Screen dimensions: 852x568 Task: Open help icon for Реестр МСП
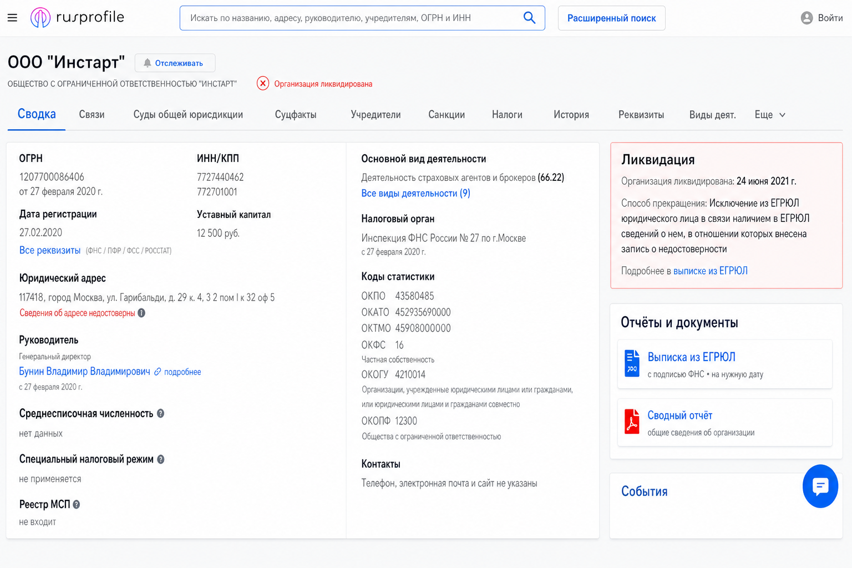coord(77,504)
